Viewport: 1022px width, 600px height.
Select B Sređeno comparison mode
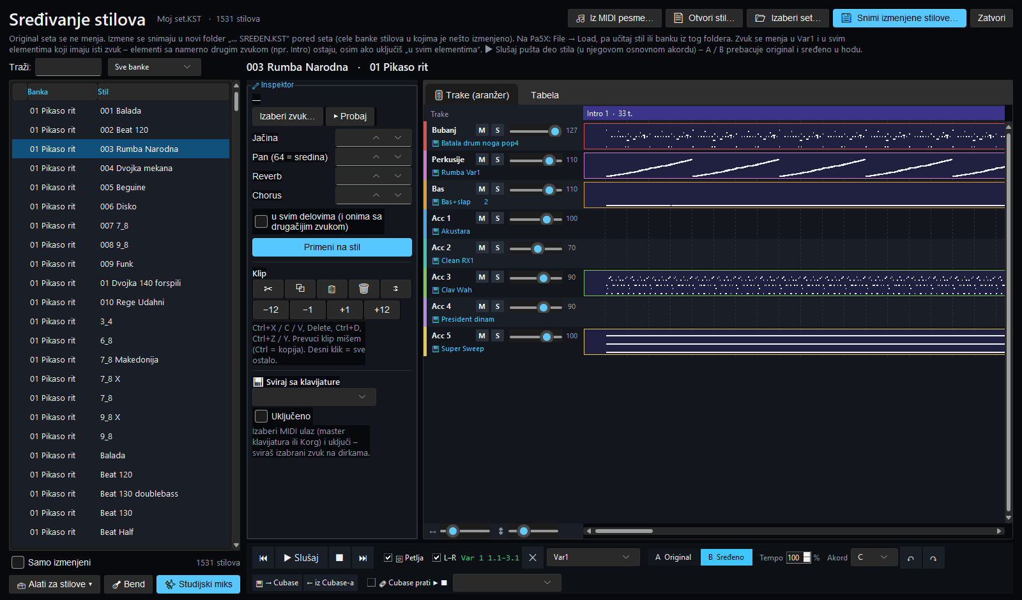point(726,557)
